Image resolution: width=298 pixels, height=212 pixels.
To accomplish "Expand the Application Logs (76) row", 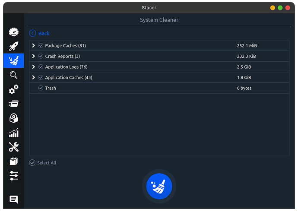I will (x=33, y=67).
